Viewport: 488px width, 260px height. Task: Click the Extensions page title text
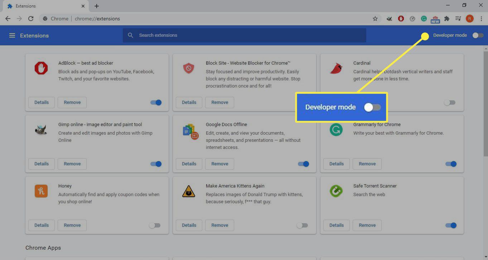[x=34, y=35]
